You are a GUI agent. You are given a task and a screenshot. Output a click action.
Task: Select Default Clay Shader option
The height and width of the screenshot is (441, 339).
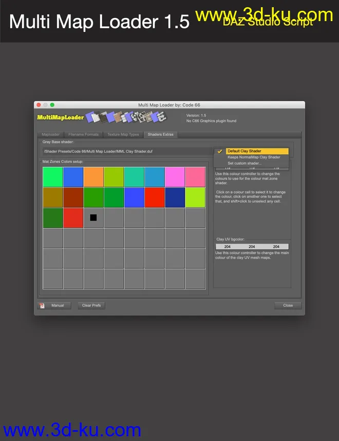244,151
